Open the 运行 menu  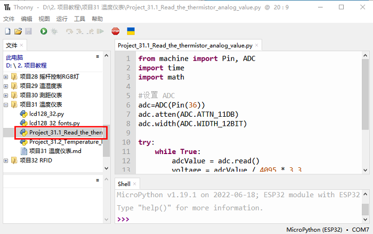click(x=62, y=19)
